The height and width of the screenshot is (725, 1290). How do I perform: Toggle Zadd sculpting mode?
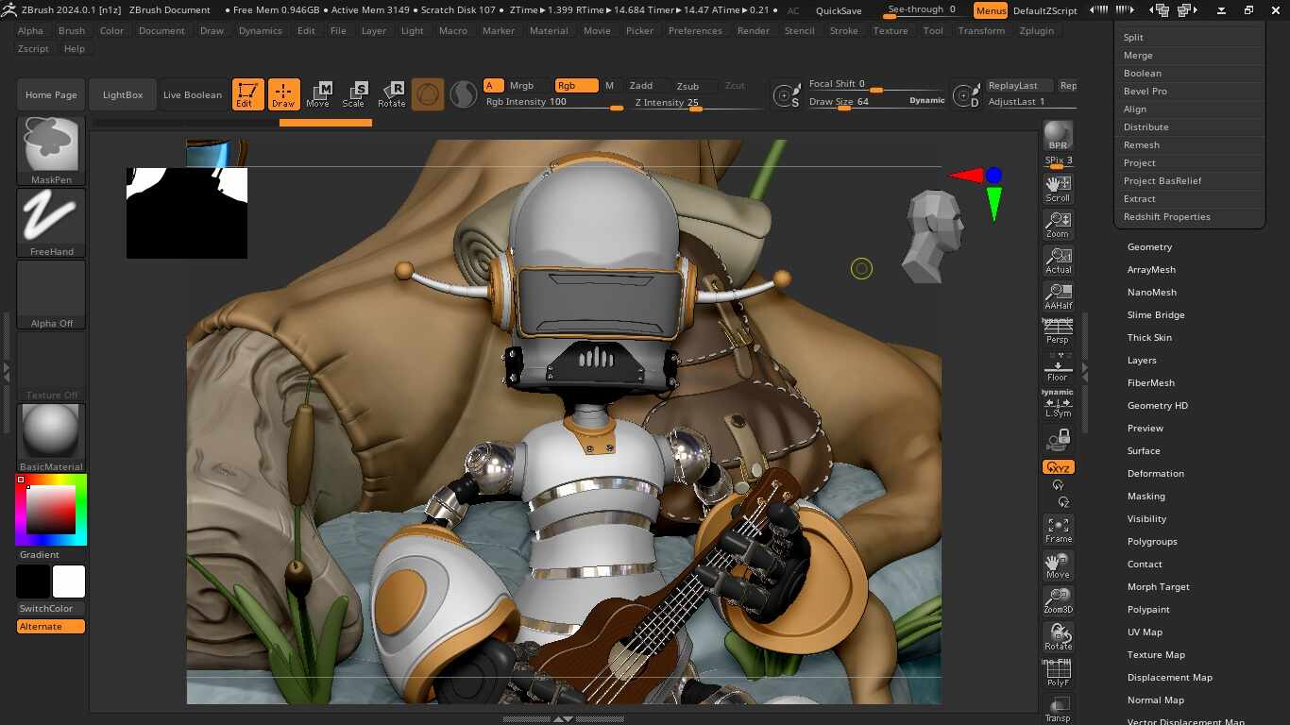point(641,85)
